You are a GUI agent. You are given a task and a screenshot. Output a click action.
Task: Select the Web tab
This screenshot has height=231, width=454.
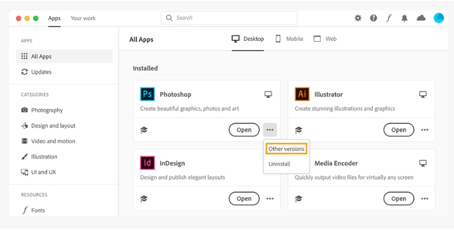[325, 39]
